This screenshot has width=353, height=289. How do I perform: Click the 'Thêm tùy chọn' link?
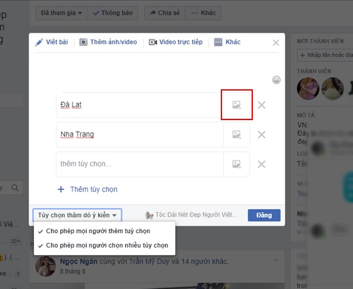94,189
